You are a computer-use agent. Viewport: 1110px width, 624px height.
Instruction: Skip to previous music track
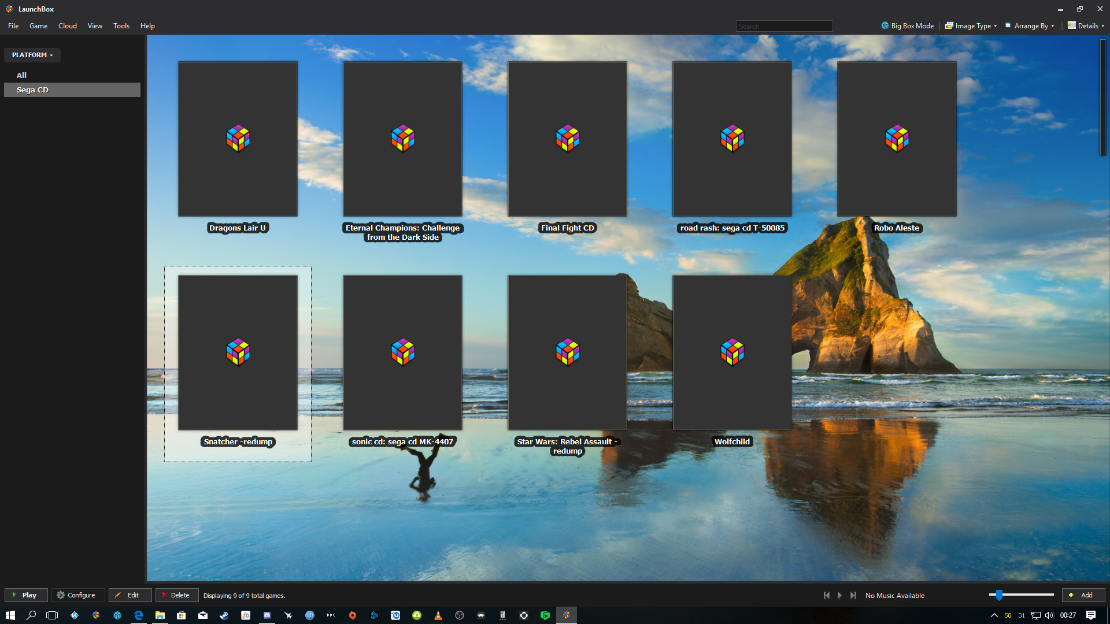pyautogui.click(x=827, y=595)
